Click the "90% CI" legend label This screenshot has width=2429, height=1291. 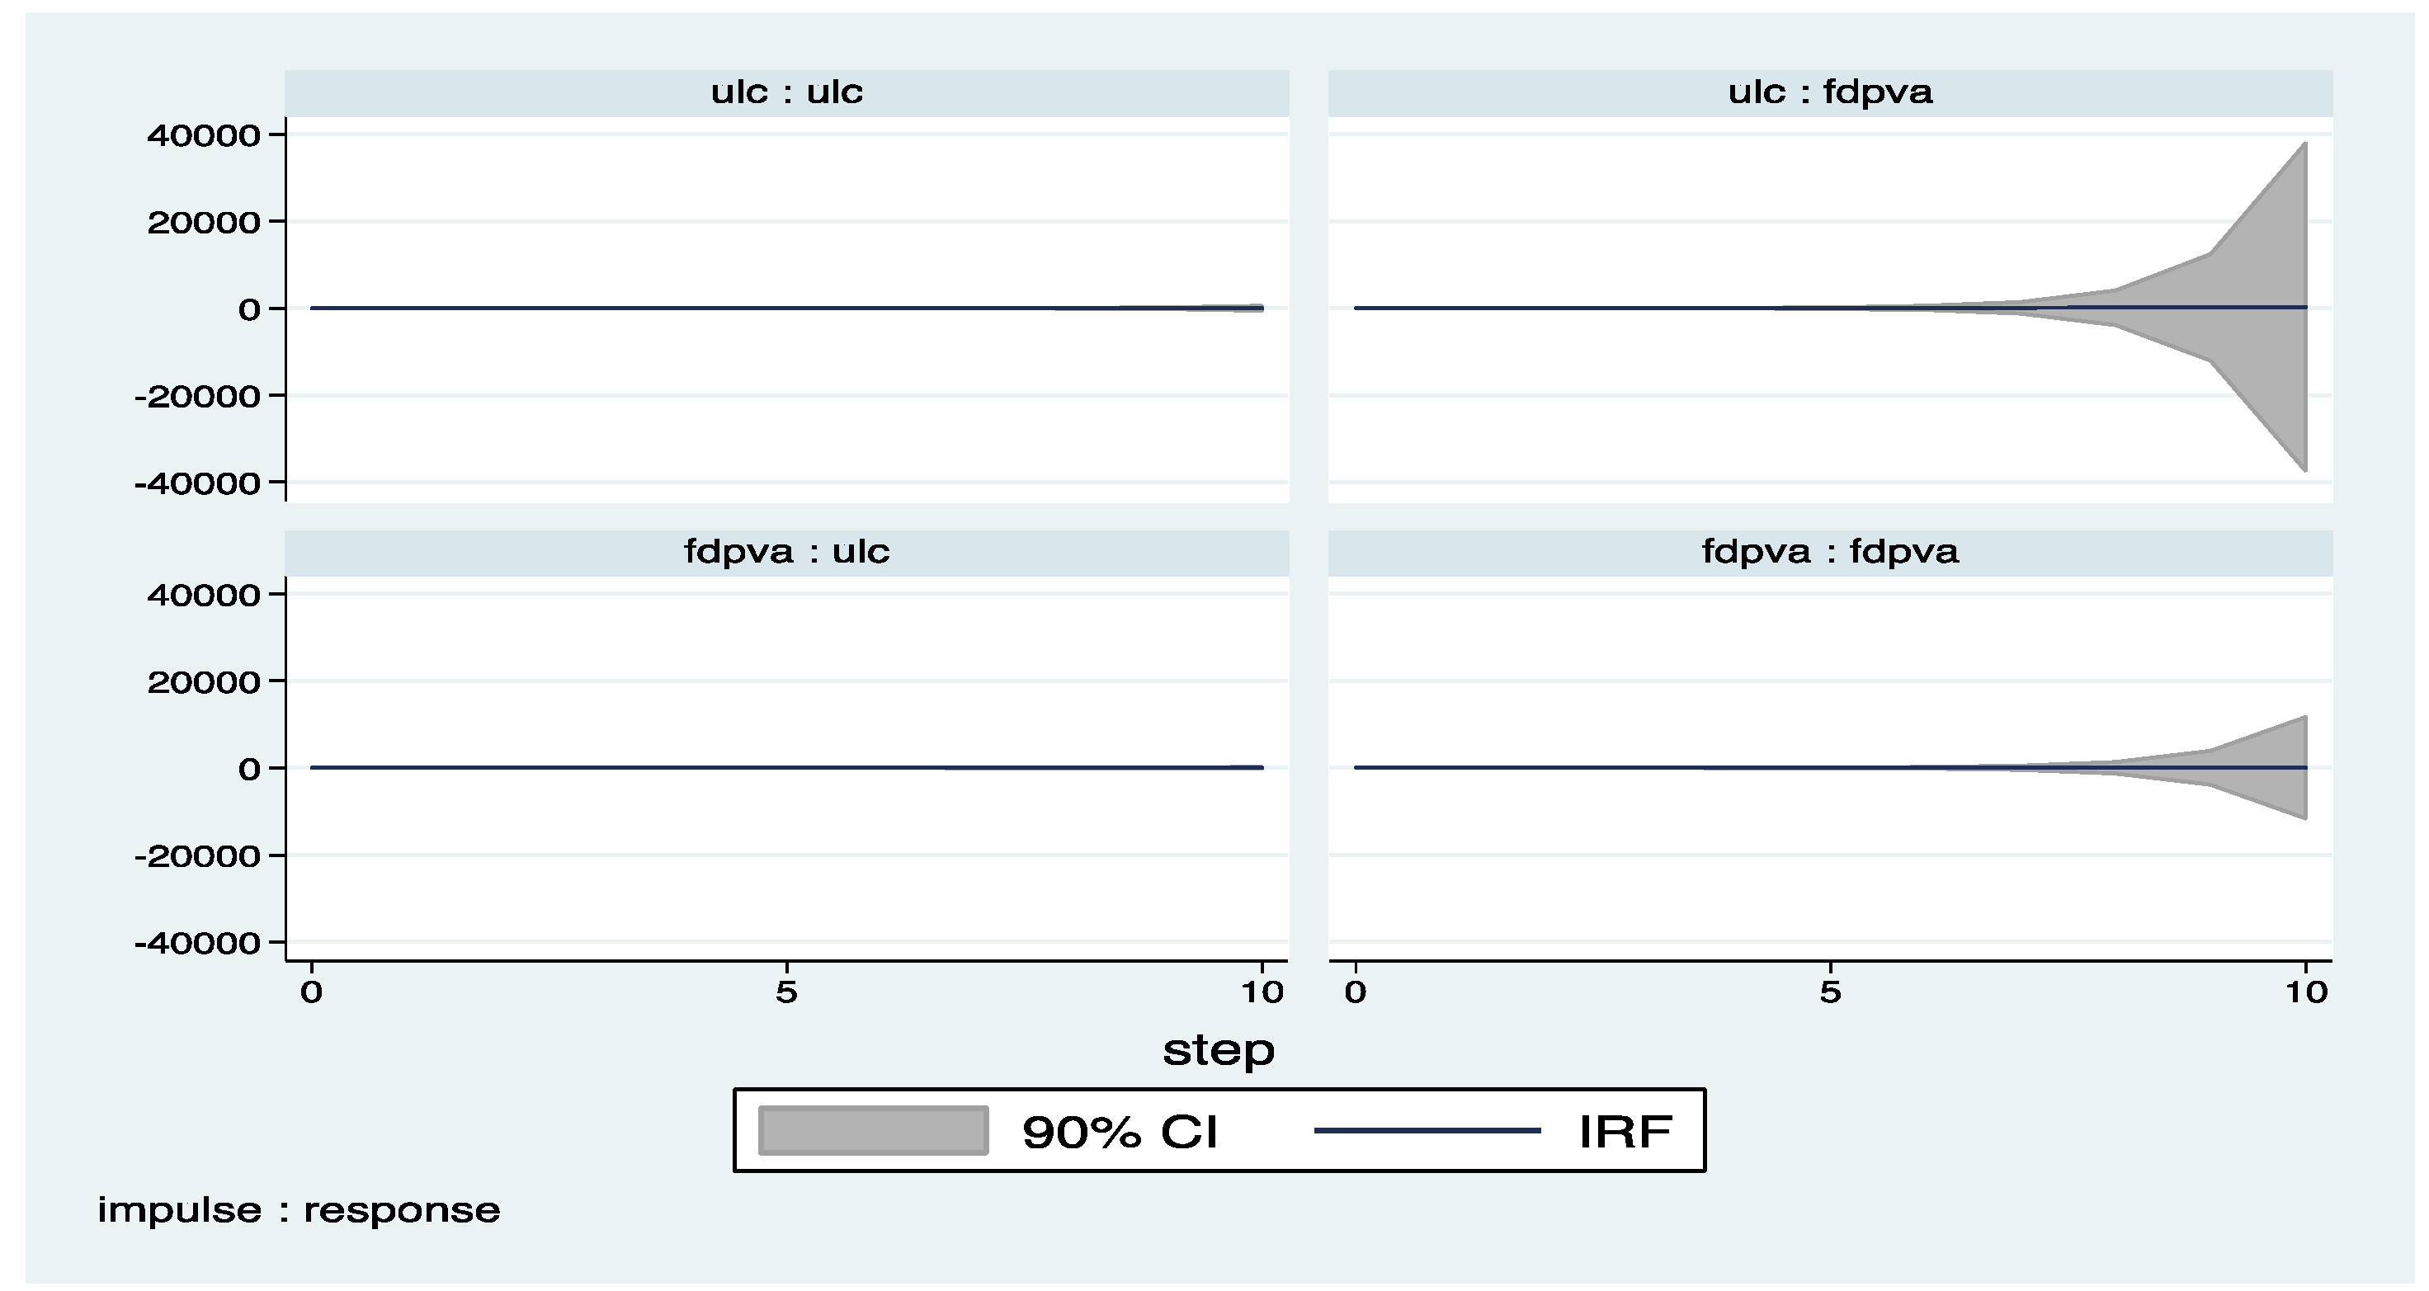[x=1120, y=1132]
